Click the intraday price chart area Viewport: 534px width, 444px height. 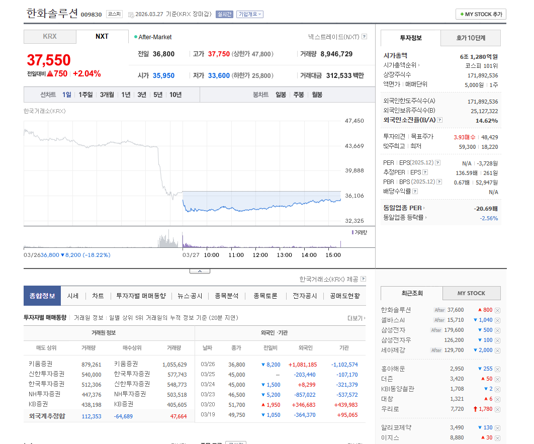(182, 173)
